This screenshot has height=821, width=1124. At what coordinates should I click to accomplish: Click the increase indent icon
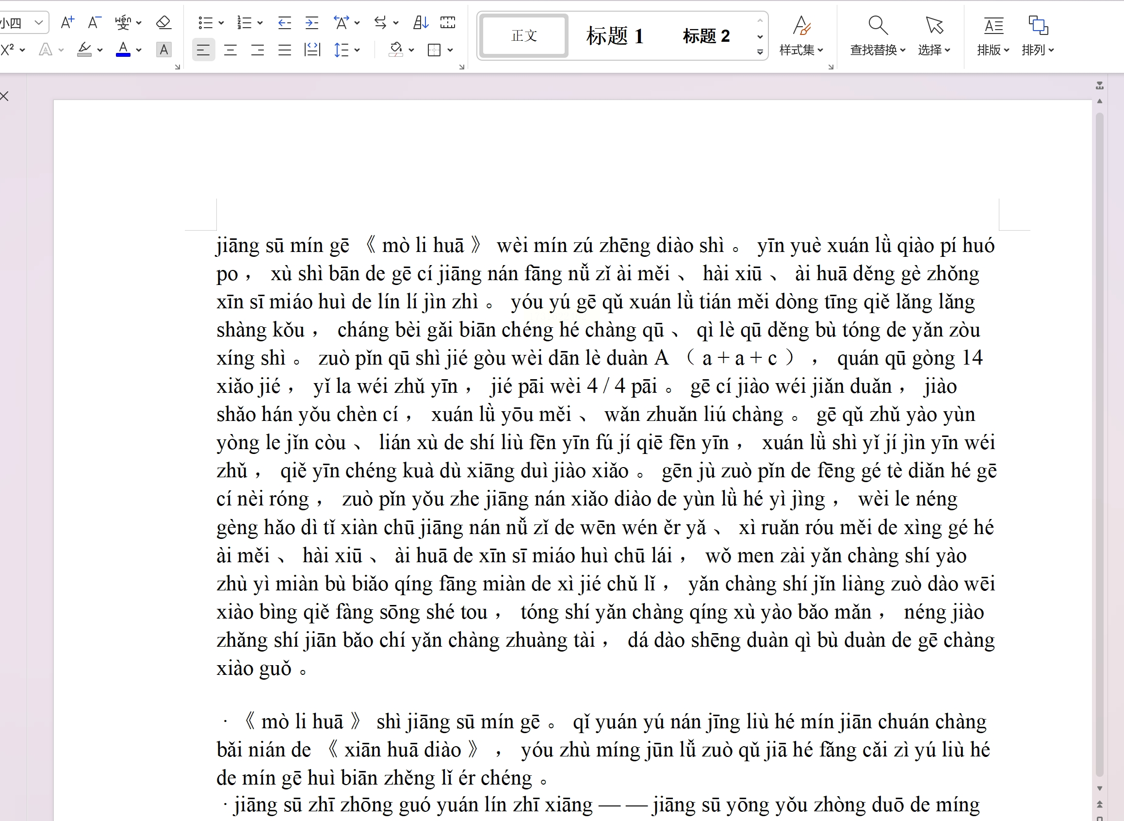pos(312,22)
